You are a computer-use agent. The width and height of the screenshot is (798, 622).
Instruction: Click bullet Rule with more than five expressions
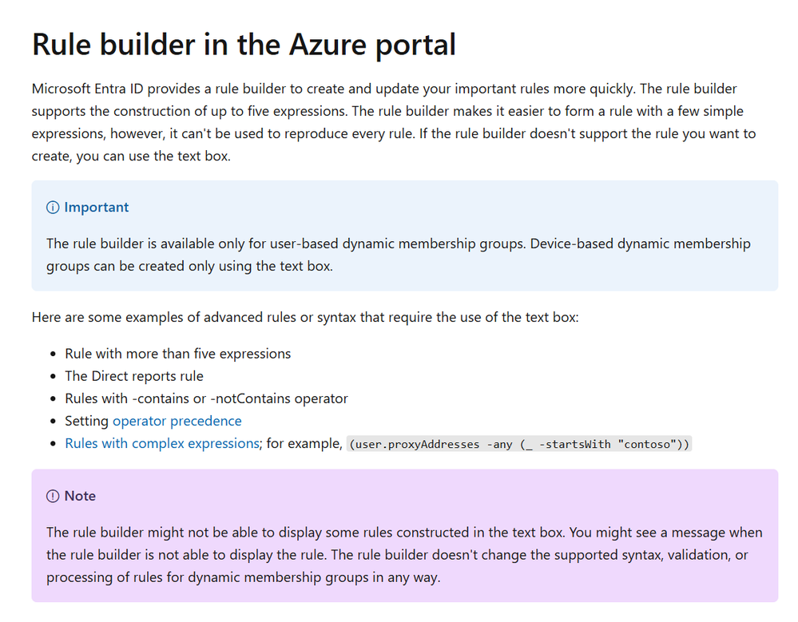pos(177,354)
